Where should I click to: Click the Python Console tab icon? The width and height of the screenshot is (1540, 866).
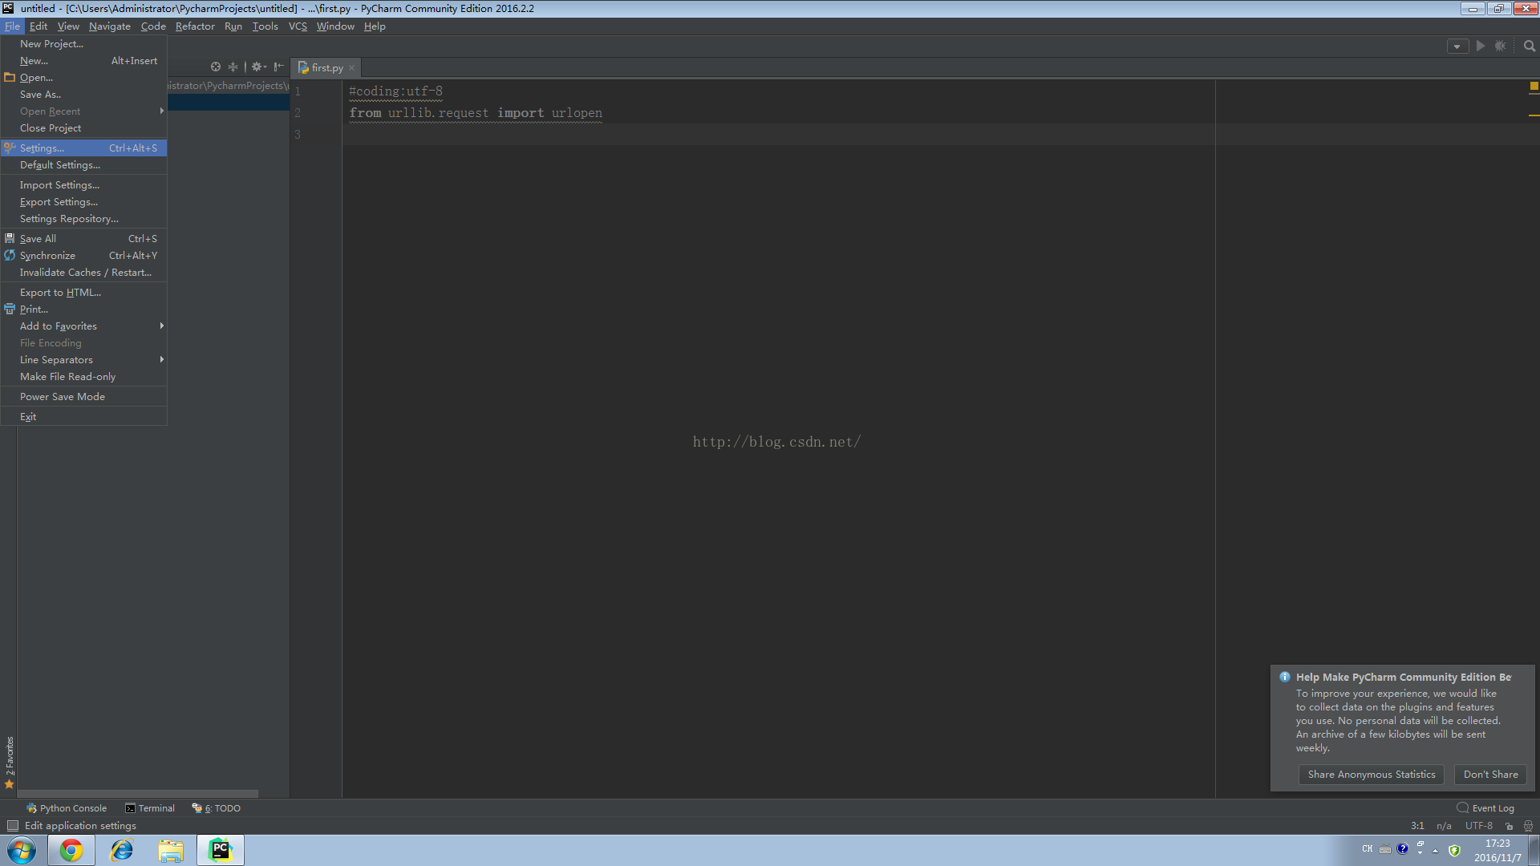coord(29,807)
